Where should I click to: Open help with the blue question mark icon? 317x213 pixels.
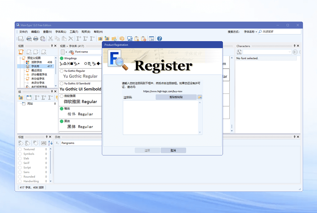pos(159,39)
